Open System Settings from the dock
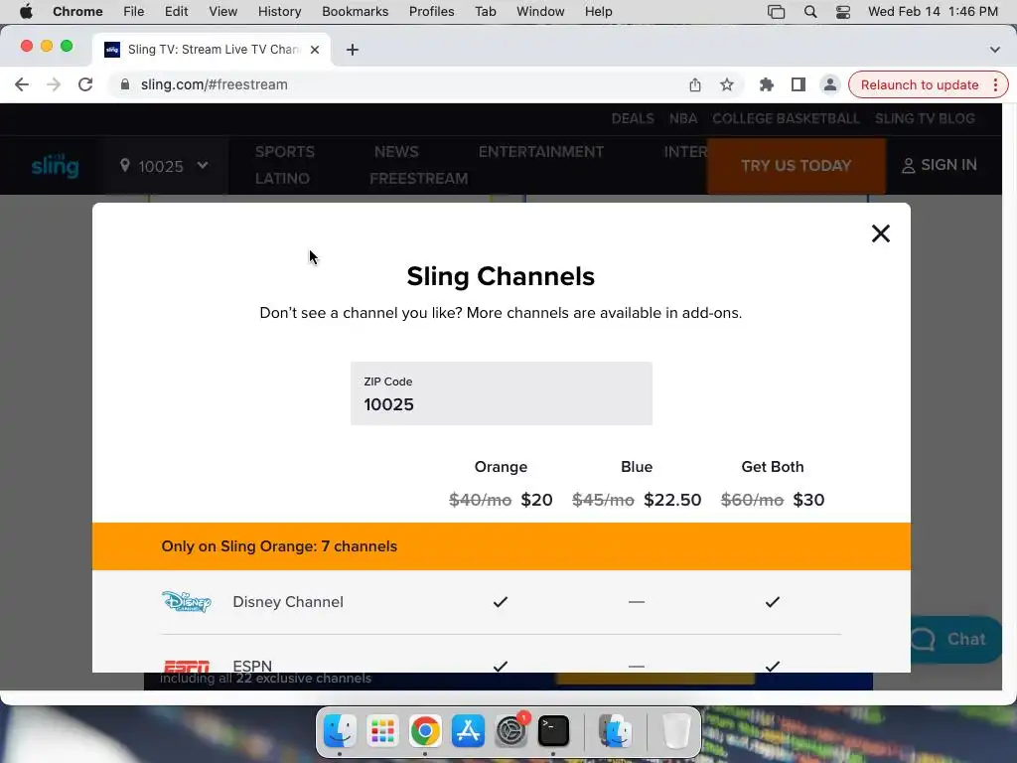 point(511,731)
